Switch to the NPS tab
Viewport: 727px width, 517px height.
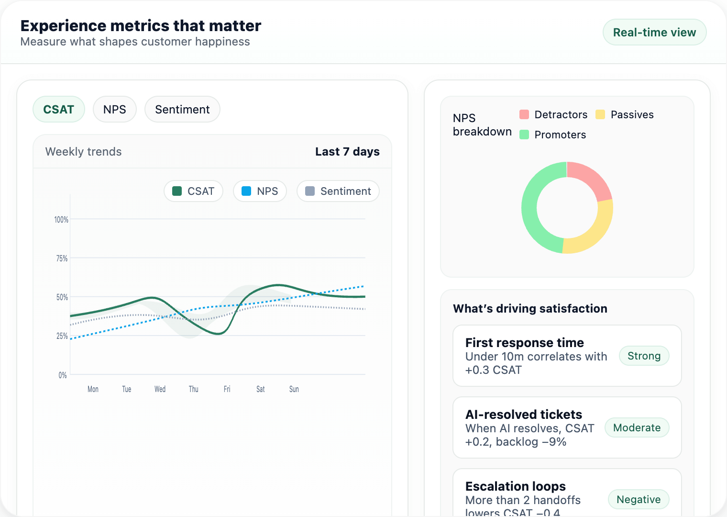tap(115, 109)
